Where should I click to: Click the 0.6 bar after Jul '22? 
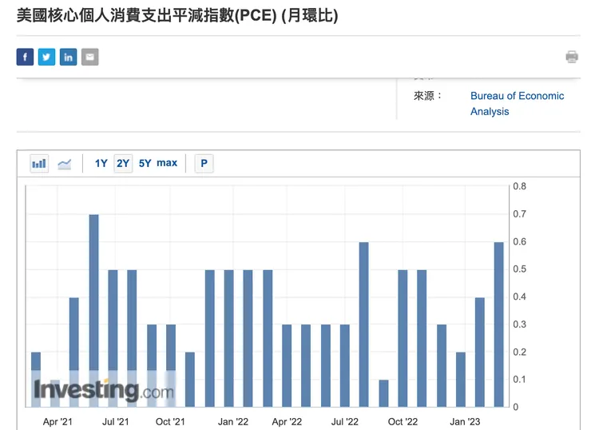coord(363,324)
